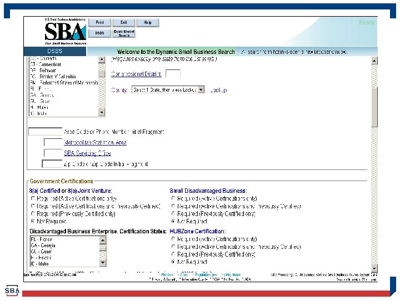This screenshot has height=300, width=400.
Task: Click the main page scrollbar up arrow
Action: pos(374,61)
